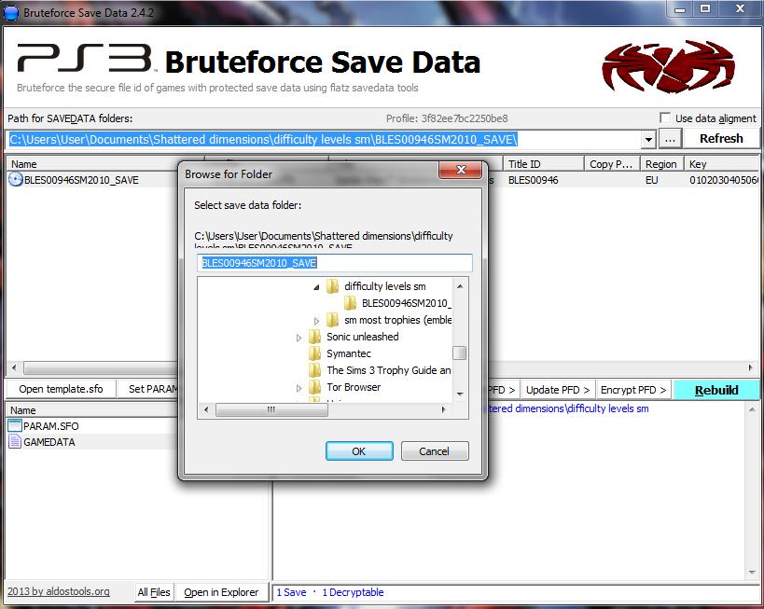Viewport: 764px width, 609px height.
Task: Select the PARAM.SFO file row name
Action: tap(50, 426)
